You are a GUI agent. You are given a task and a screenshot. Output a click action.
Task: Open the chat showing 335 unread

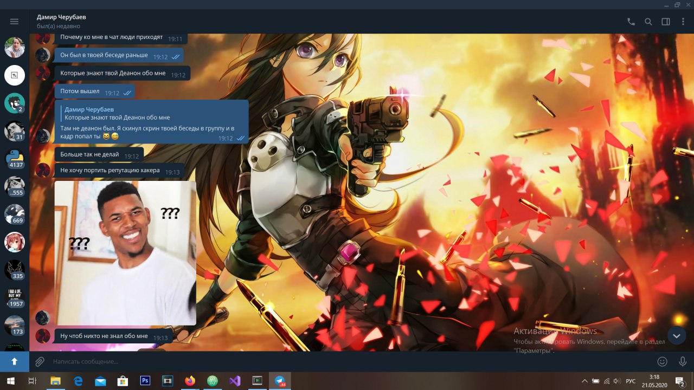(15, 270)
